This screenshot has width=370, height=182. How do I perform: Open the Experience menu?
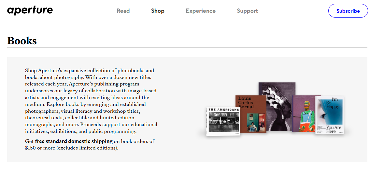click(x=201, y=11)
